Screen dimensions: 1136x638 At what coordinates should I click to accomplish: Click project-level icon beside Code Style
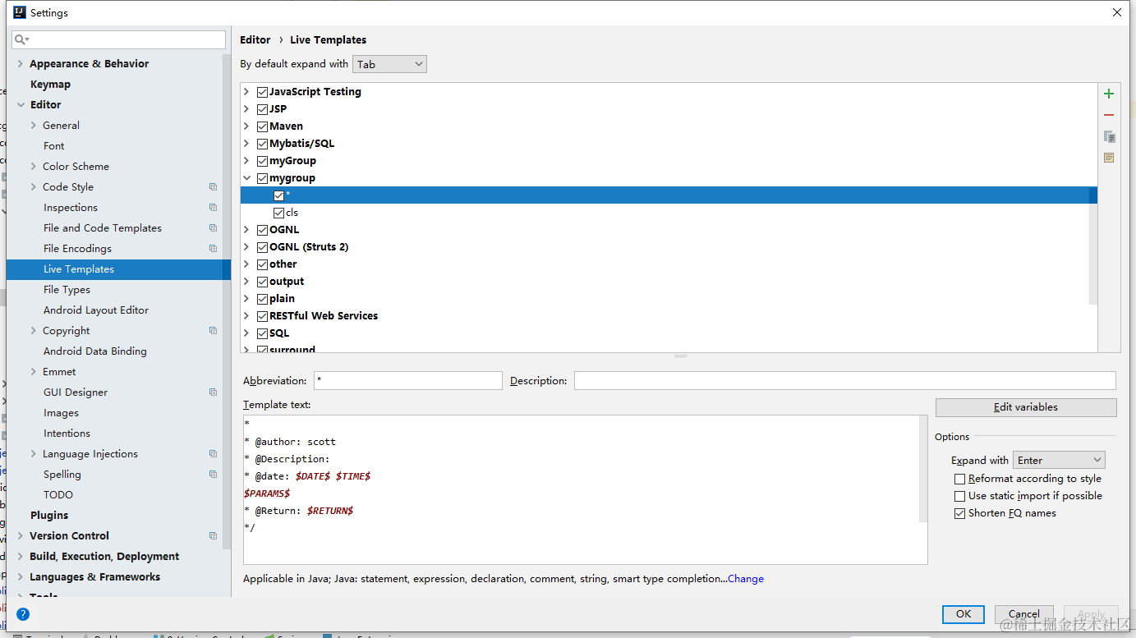213,187
